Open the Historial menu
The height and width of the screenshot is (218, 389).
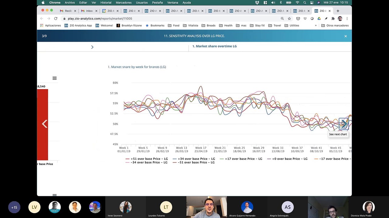106,2
